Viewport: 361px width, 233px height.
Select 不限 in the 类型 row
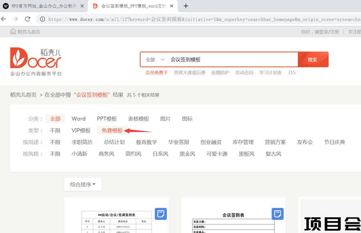point(55,130)
